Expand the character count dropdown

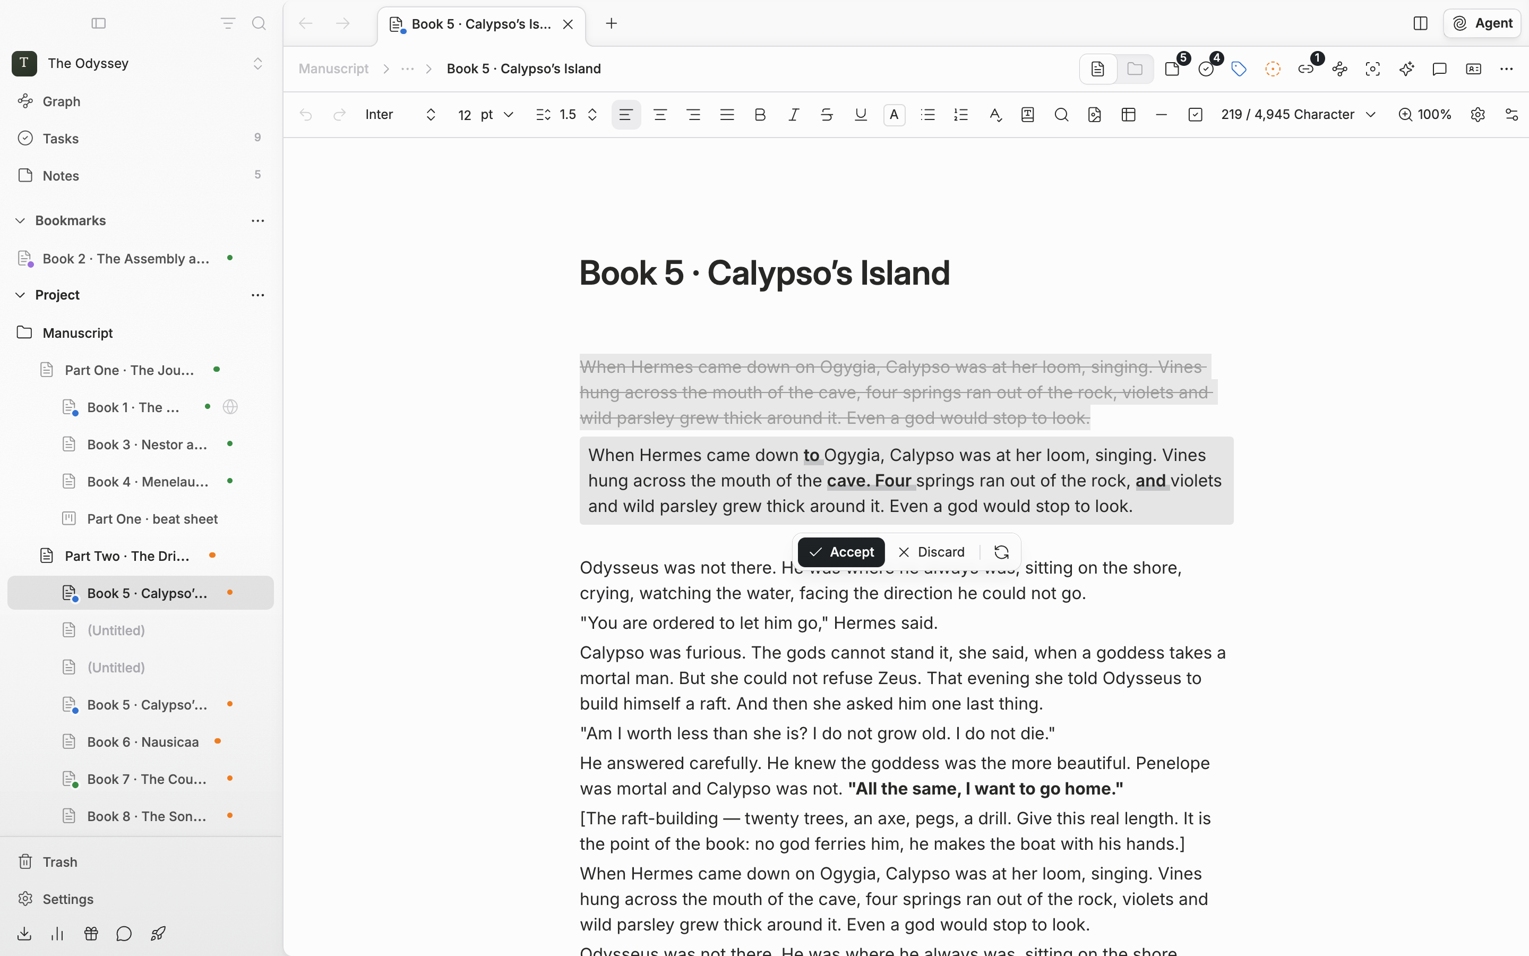[1299, 114]
